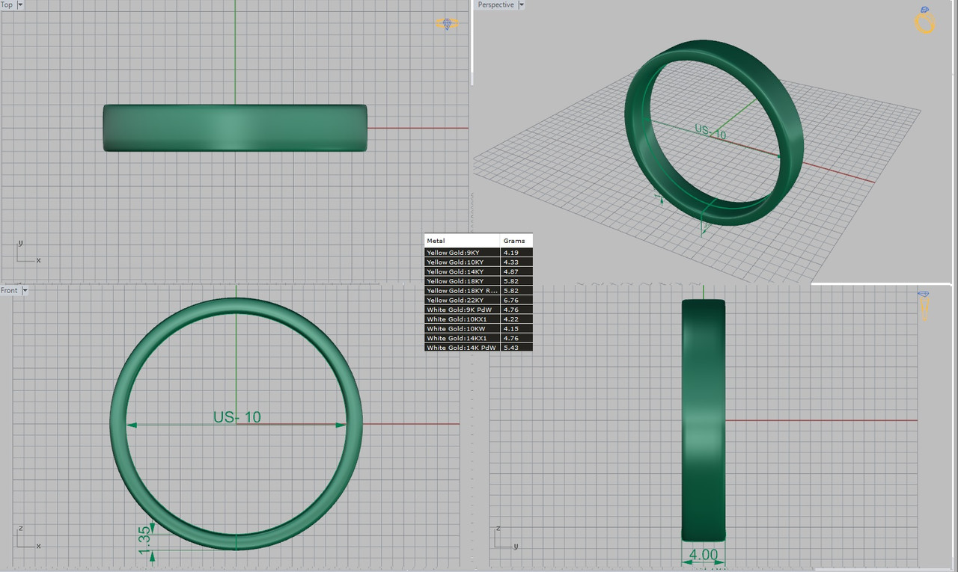The height and width of the screenshot is (572, 958).
Task: Select the Yellow Gold:22KY row
Action: [478, 300]
